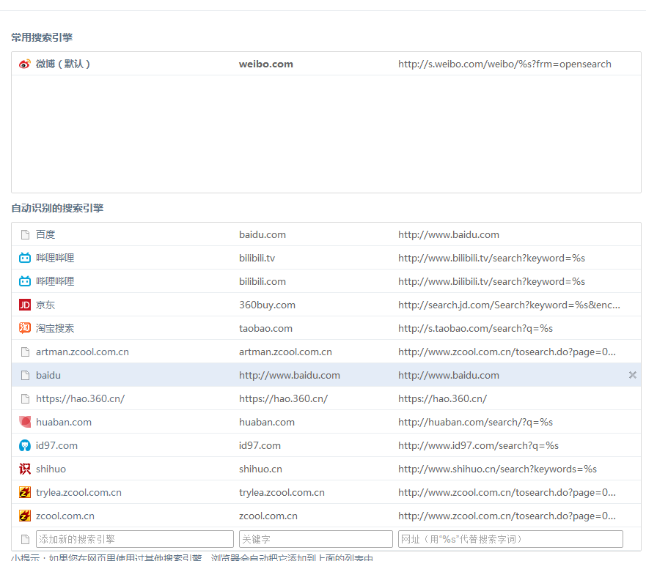Click the URL in the 百度 row

449,234
